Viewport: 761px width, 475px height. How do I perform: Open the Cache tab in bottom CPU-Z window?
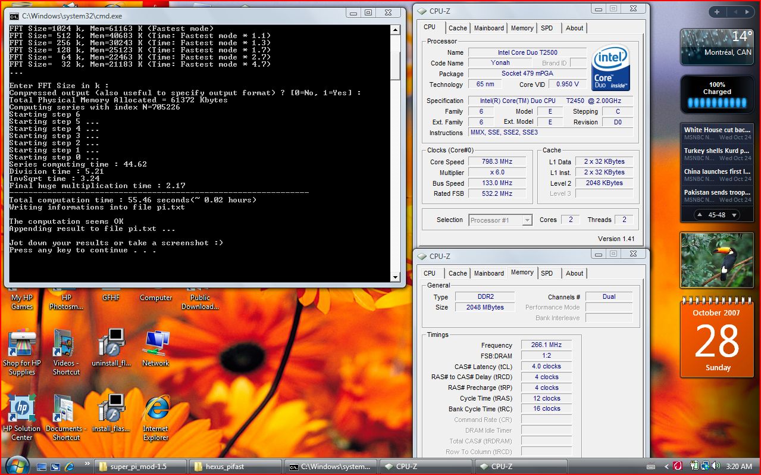click(x=458, y=273)
